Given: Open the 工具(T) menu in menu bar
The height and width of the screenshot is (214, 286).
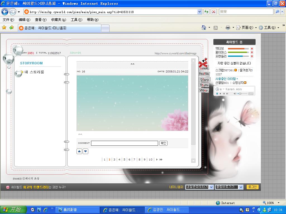Looking at the screenshot, I should (77, 20).
